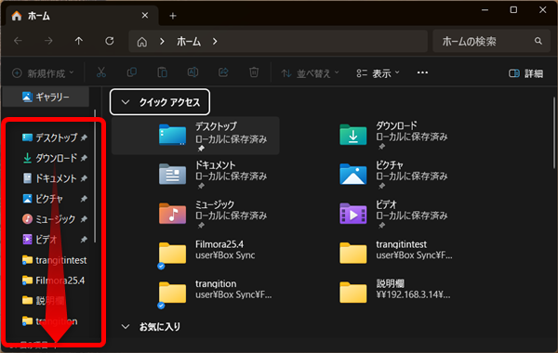Open the 並べ替え sort dropdown
Image resolution: width=558 pixels, height=353 pixels.
point(310,73)
